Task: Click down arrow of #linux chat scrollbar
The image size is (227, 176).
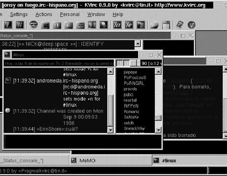Action: click(110, 130)
